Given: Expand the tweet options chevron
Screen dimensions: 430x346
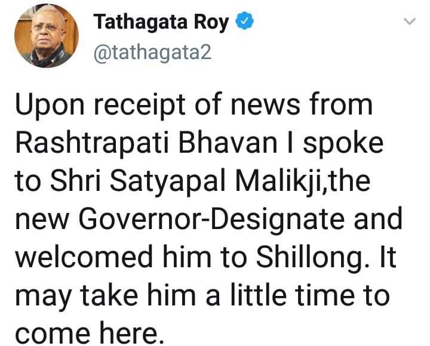Looking at the screenshot, I should point(410,21).
